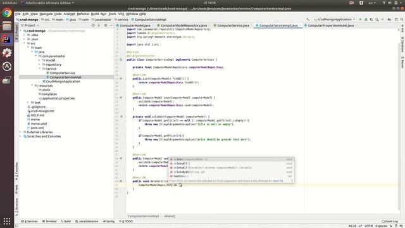Toggle the Maven tool window stripe
Viewport: 405px width, 228px height.
click(402, 62)
